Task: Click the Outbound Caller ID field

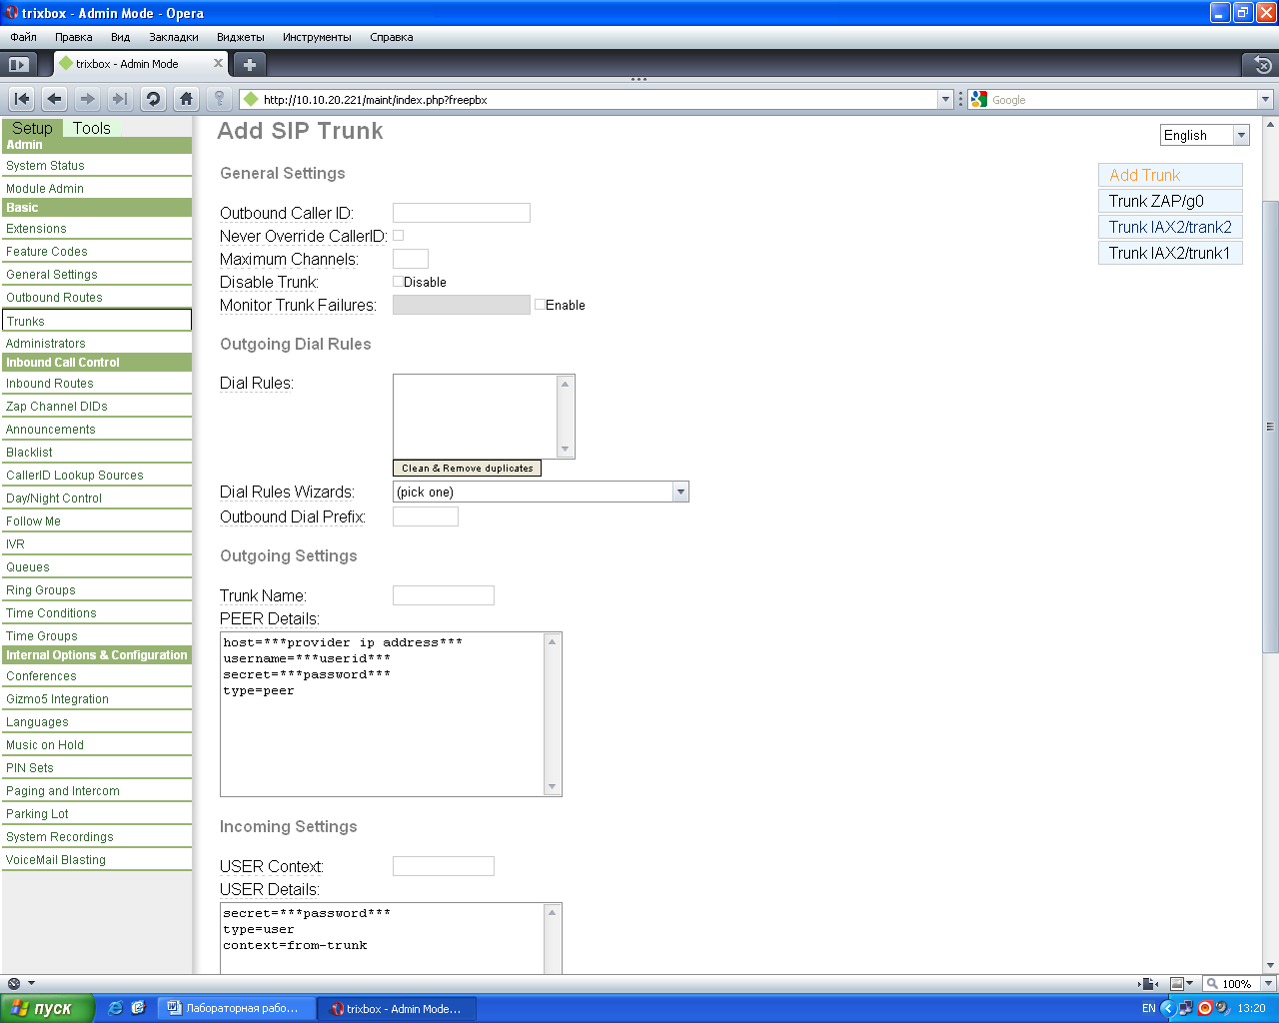Action: pos(462,213)
